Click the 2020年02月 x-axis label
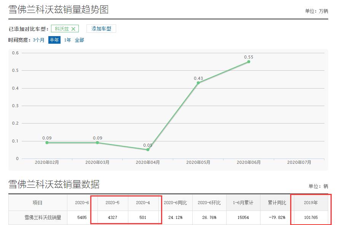This screenshot has width=337, height=225. click(x=47, y=162)
